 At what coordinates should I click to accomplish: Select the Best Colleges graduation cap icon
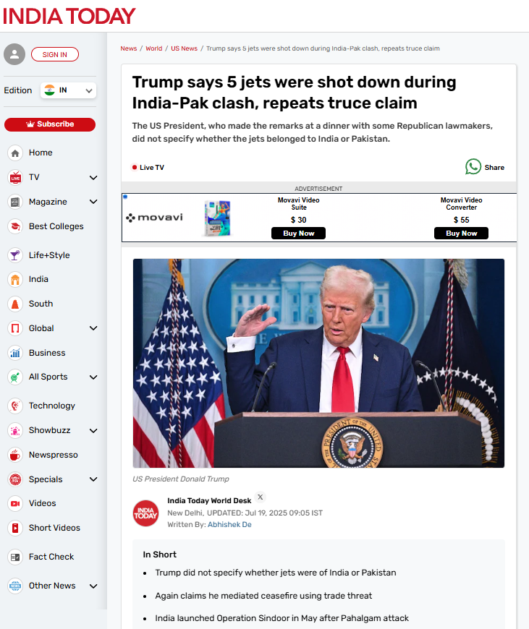tap(15, 226)
